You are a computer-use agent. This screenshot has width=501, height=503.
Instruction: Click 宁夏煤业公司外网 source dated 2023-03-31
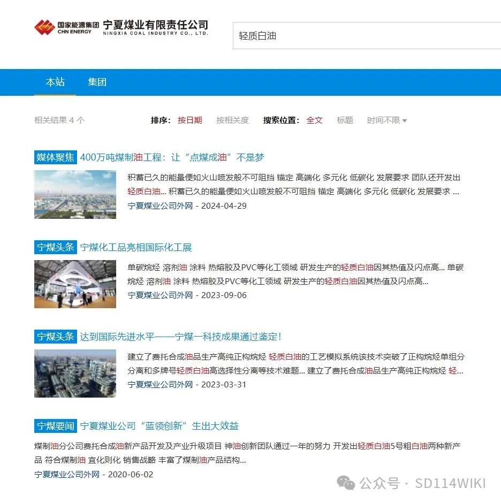point(160,384)
